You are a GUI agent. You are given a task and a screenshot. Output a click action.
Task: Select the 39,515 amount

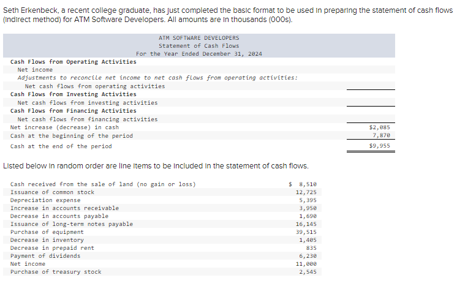tap(306, 232)
